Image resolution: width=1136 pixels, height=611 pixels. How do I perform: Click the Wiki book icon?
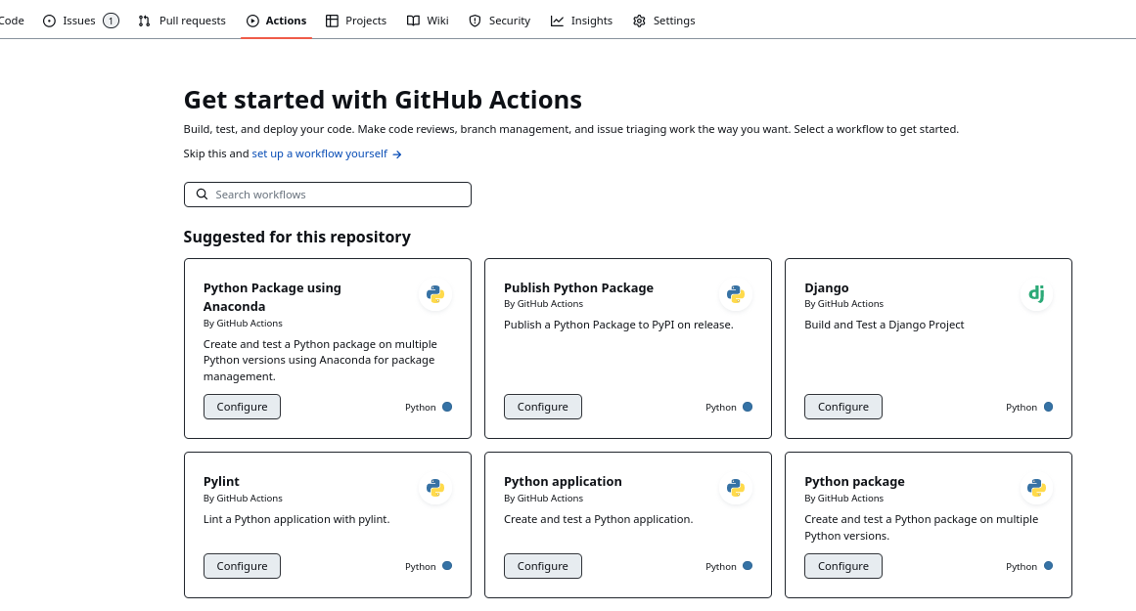[x=412, y=20]
